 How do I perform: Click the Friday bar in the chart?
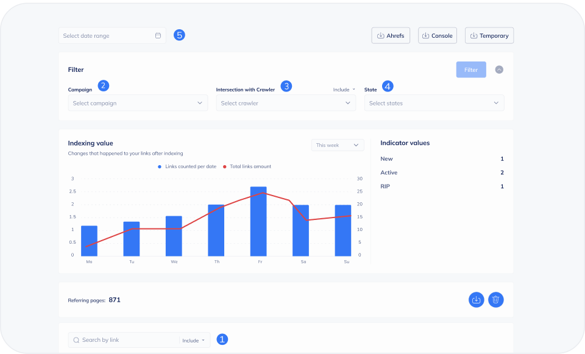tap(258, 221)
